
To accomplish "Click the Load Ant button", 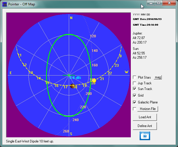I will coord(145,117).
